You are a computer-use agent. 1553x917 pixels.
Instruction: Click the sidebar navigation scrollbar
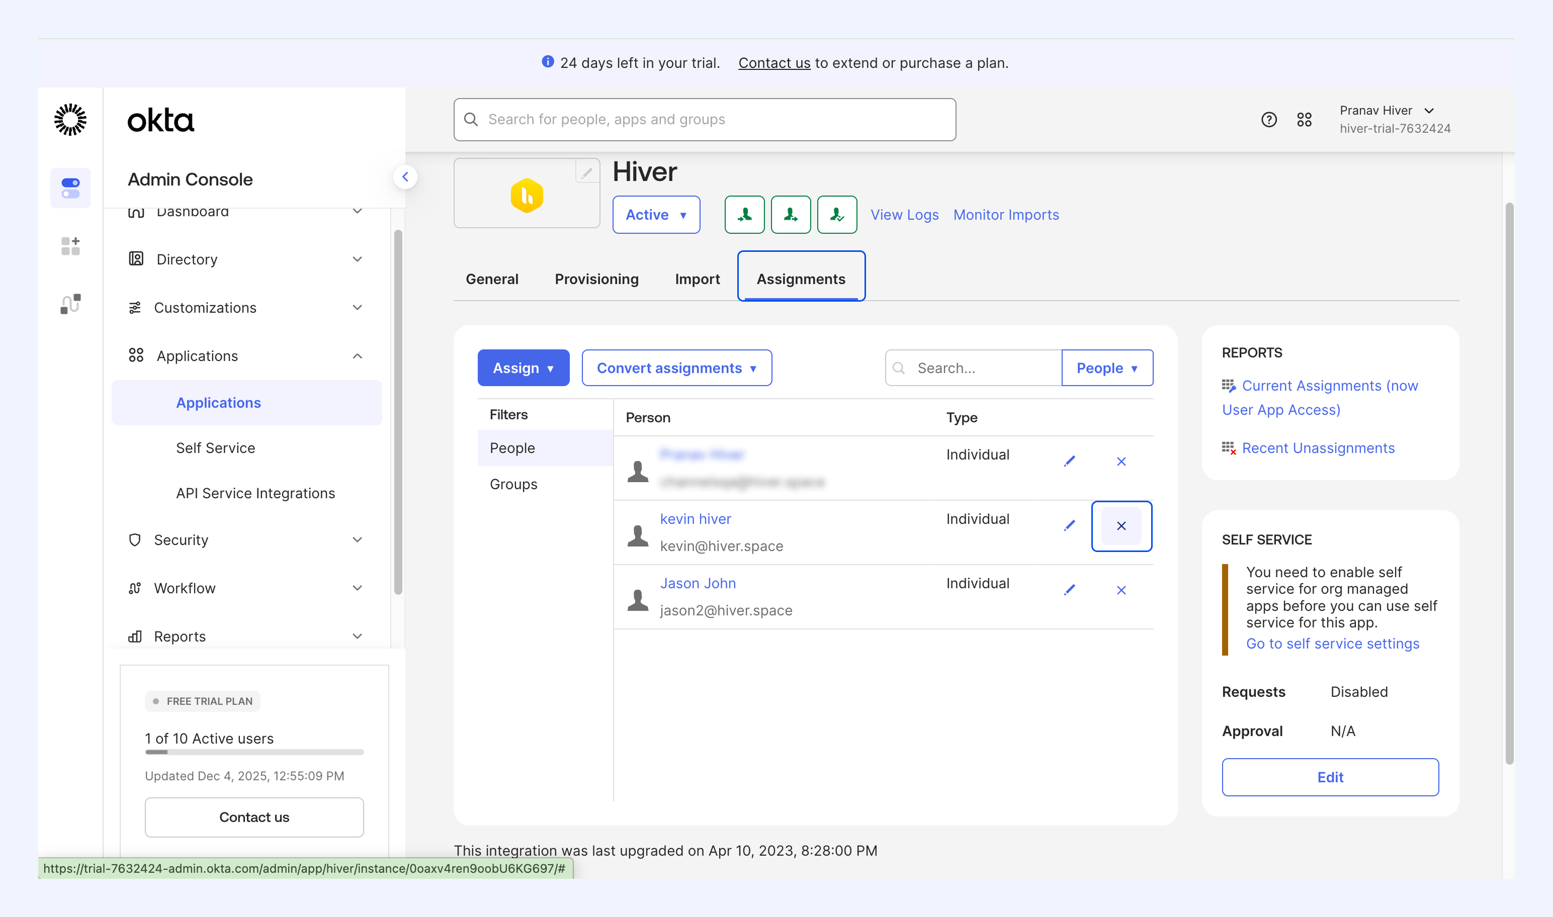pos(398,412)
